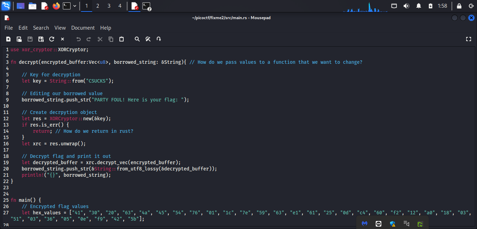
Task: Open Find with the magnifier icon
Action: 137,39
